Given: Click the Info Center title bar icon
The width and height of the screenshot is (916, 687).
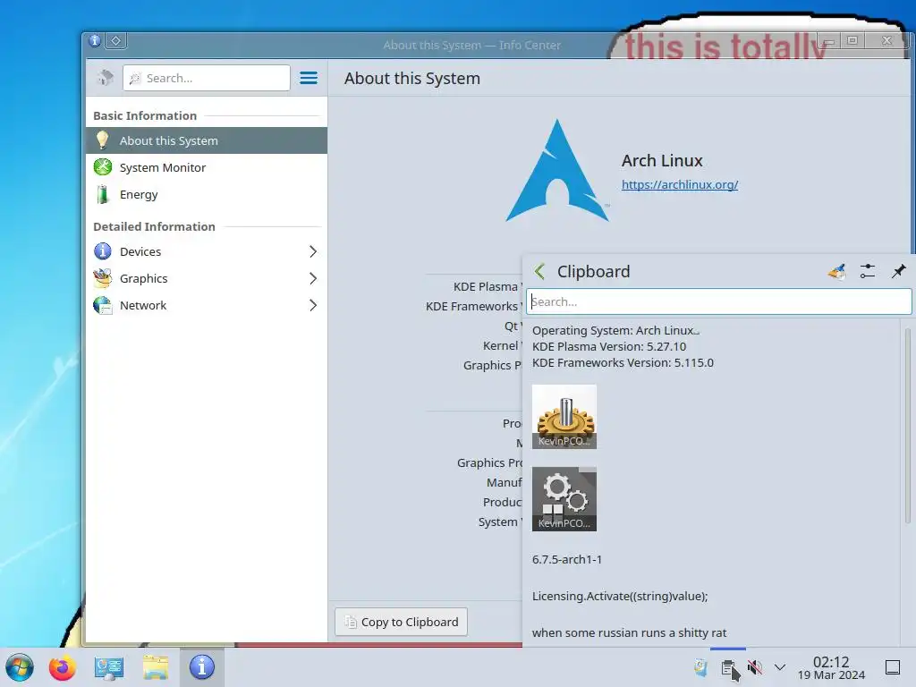Looking at the screenshot, I should 95,41.
